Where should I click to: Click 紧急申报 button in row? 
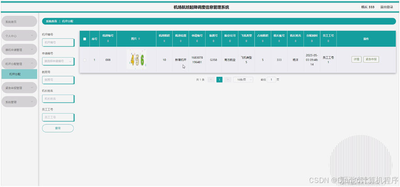pos(371,59)
